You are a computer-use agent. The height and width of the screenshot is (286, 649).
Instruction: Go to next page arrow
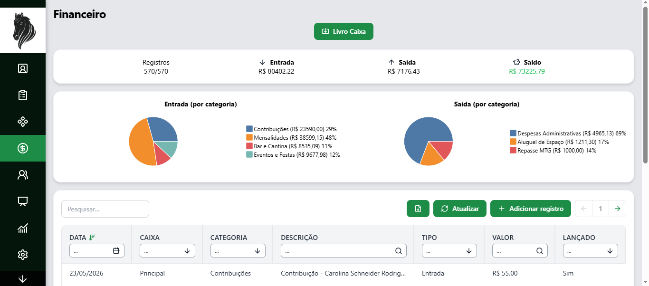click(x=617, y=209)
